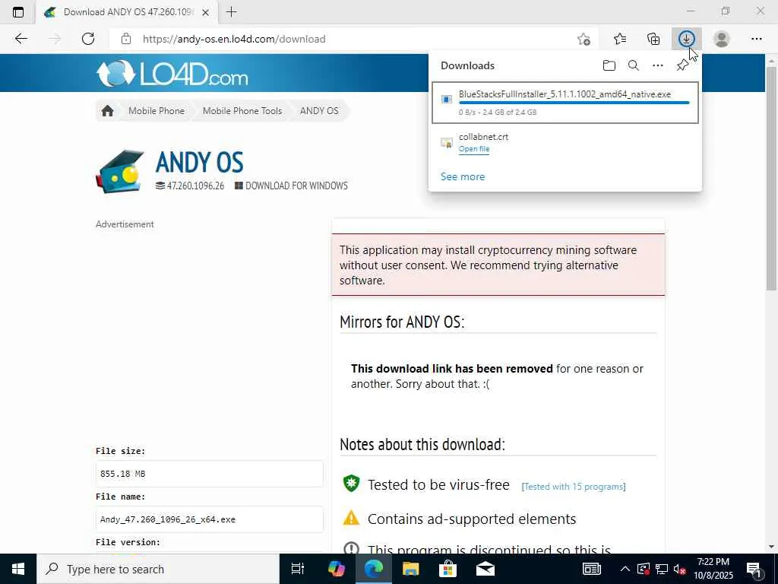This screenshot has height=584, width=778.
Task: Click the Mirrors for ANDY OS heading
Action: coord(402,322)
